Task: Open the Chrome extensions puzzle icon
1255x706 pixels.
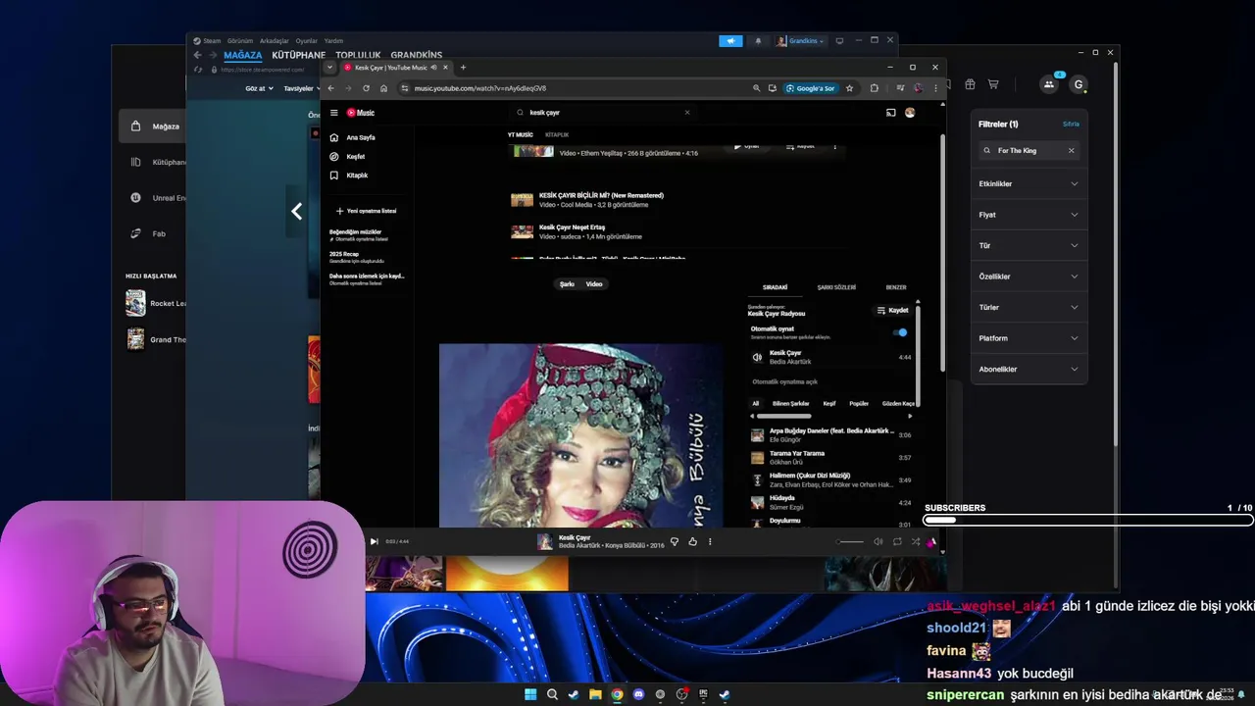Action: pos(874,88)
